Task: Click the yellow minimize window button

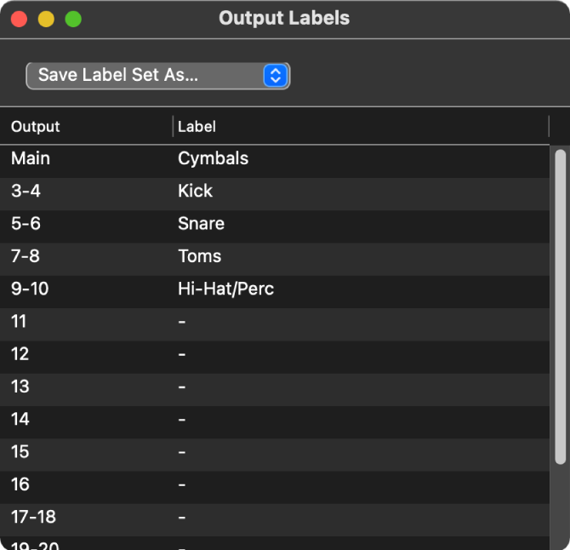Action: point(46,19)
